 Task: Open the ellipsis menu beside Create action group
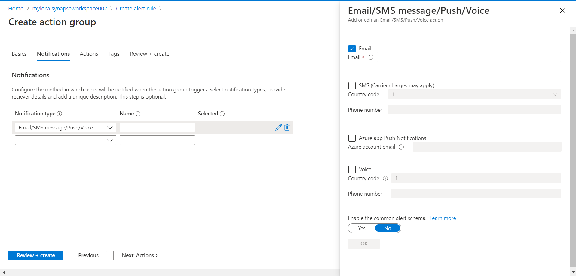point(109,22)
